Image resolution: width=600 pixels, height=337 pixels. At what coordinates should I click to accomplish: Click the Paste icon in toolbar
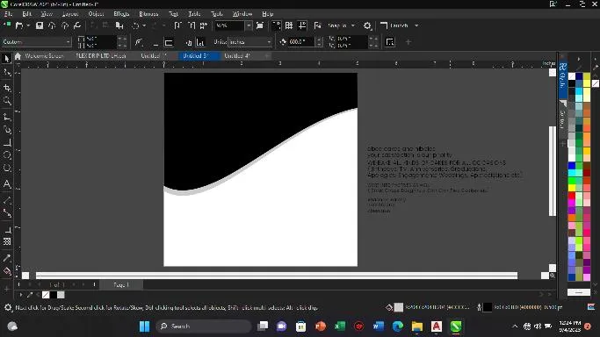click(x=119, y=25)
